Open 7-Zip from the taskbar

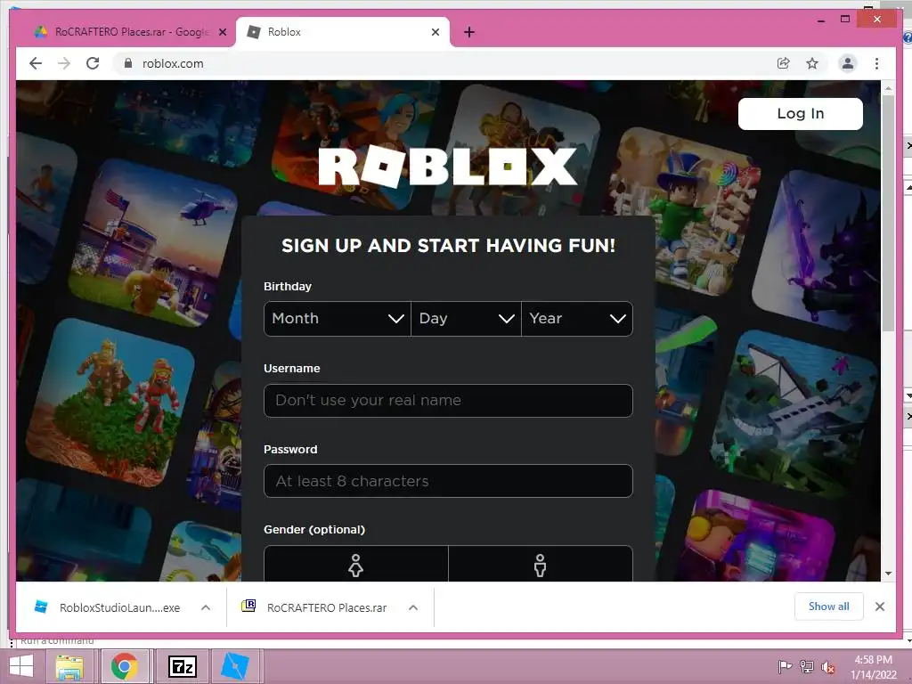point(183,666)
